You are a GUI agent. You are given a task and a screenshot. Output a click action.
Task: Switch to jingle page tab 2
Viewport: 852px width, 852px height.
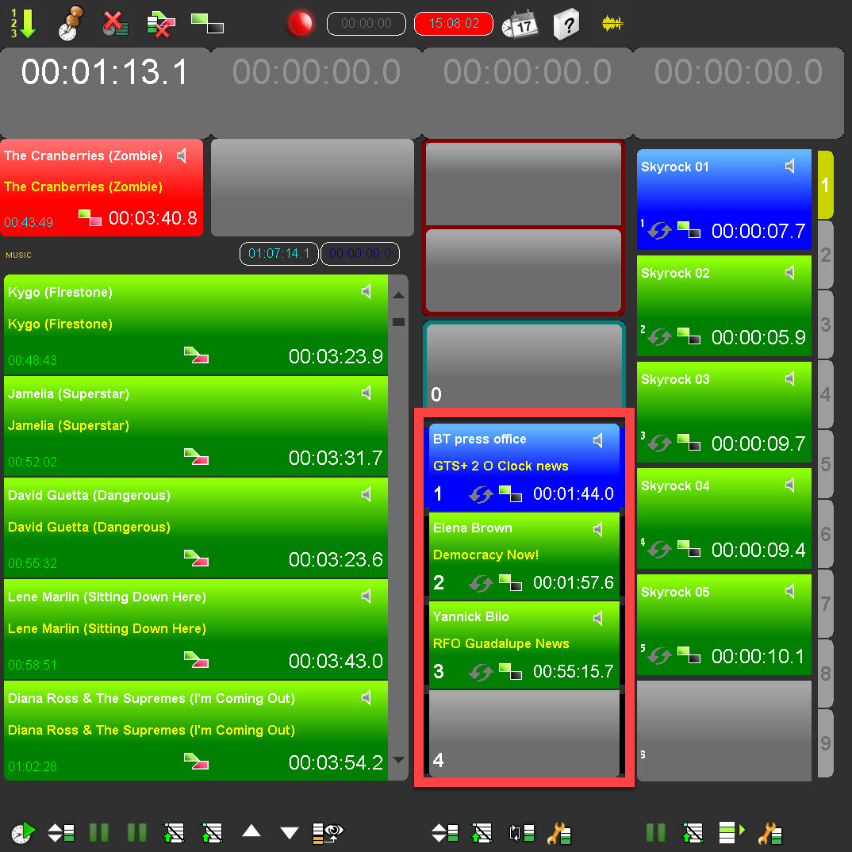pos(825,255)
